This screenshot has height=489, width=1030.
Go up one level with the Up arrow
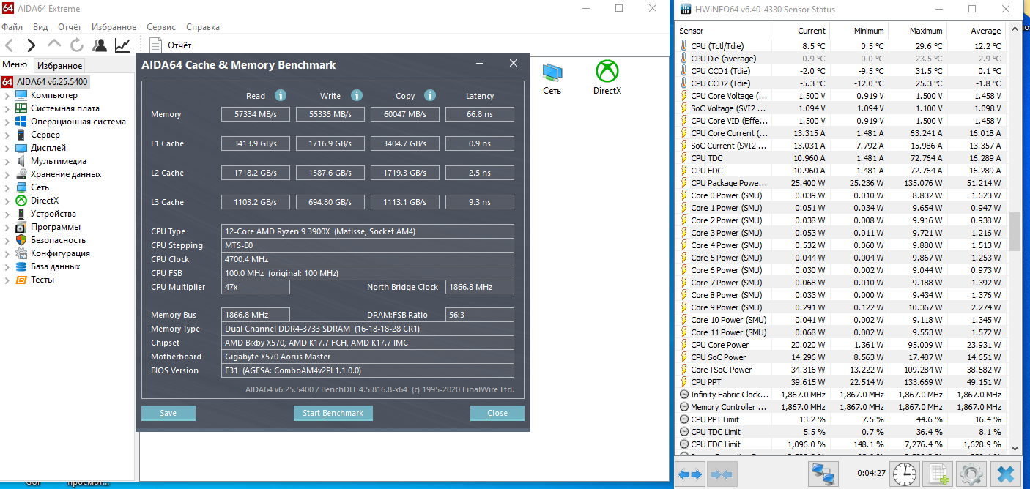pos(54,45)
